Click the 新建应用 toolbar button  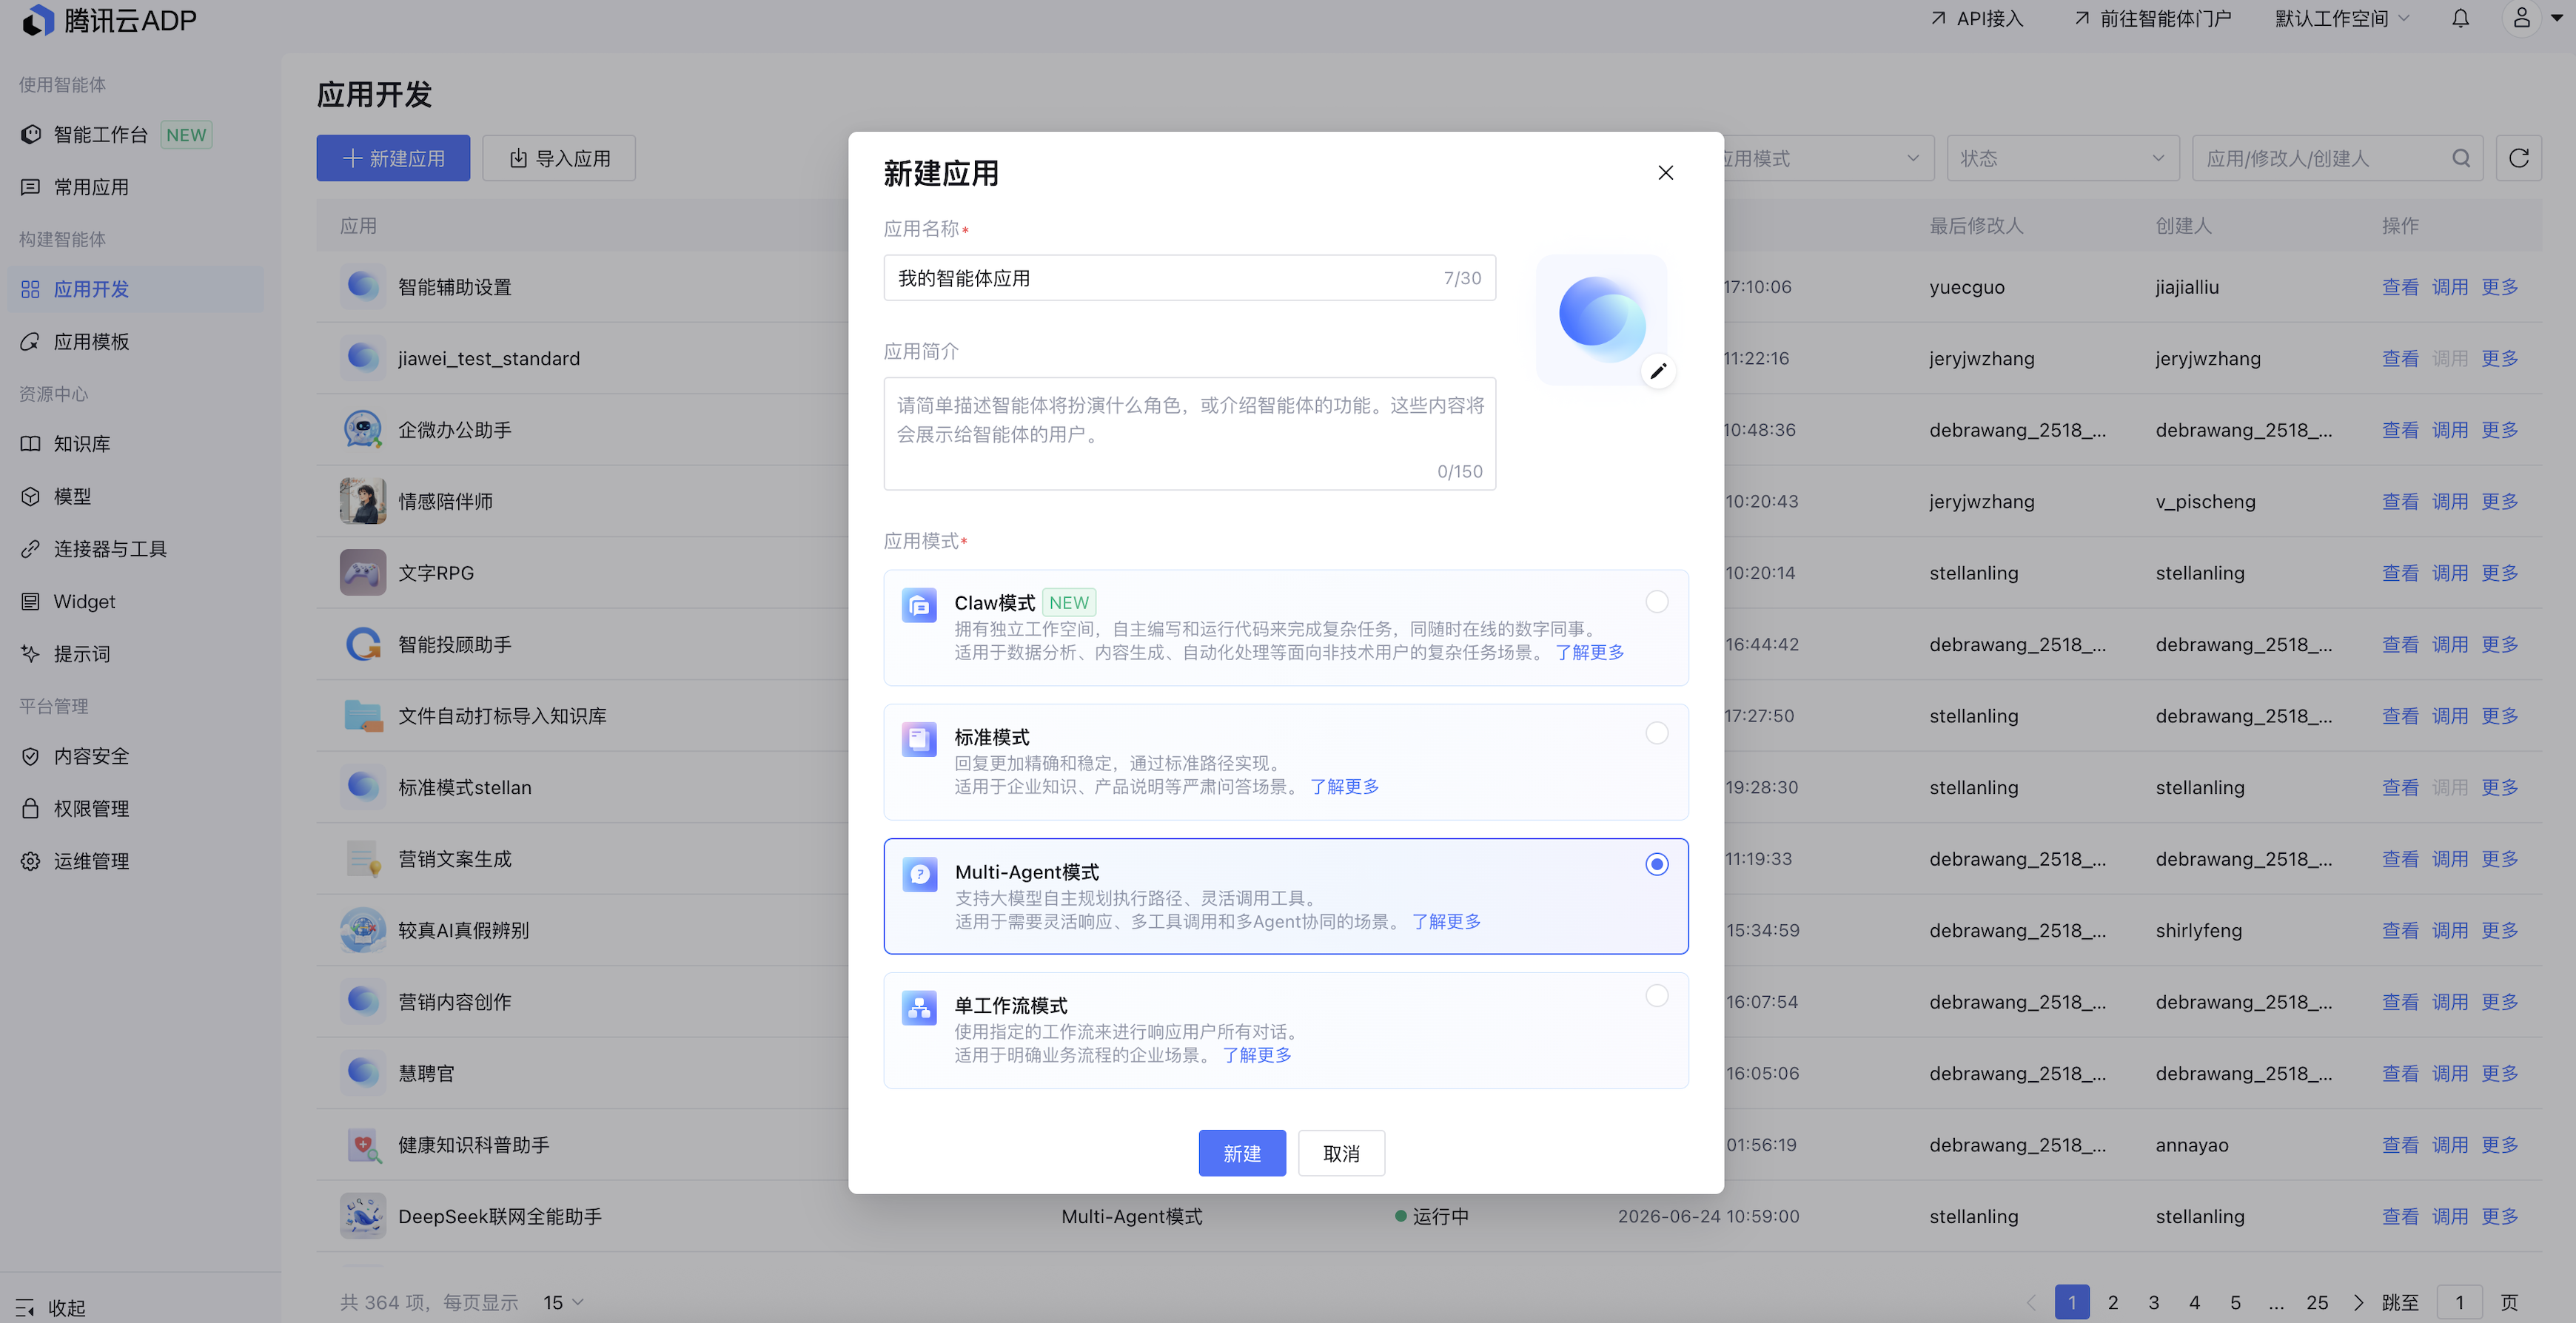(x=393, y=158)
